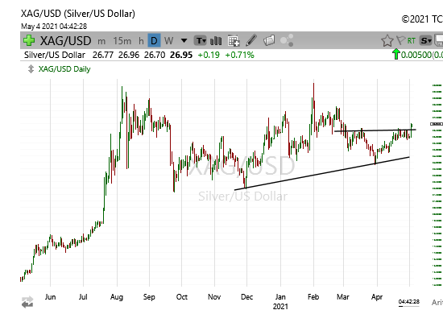Screen dimensions: 443x310
Task: Open the S dropdown button
Action: [x=426, y=41]
